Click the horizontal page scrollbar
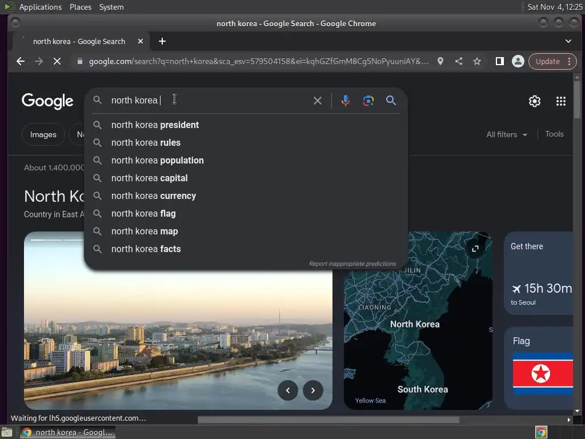This screenshot has width=585, height=439. (x=328, y=420)
